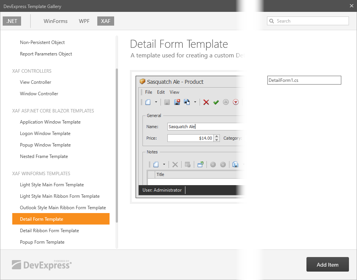Viewport: 357px width, 280px height.
Task: Expand the New dropdown arrow in preview toolbar
Action: click(x=156, y=102)
